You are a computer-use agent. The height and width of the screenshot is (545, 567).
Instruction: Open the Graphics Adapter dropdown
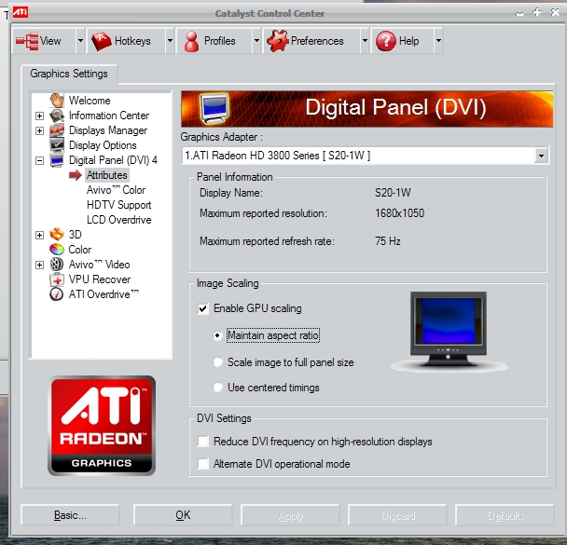pos(541,156)
